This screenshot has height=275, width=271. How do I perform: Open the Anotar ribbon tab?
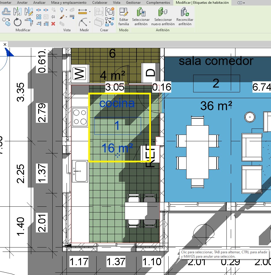click(x=23, y=3)
